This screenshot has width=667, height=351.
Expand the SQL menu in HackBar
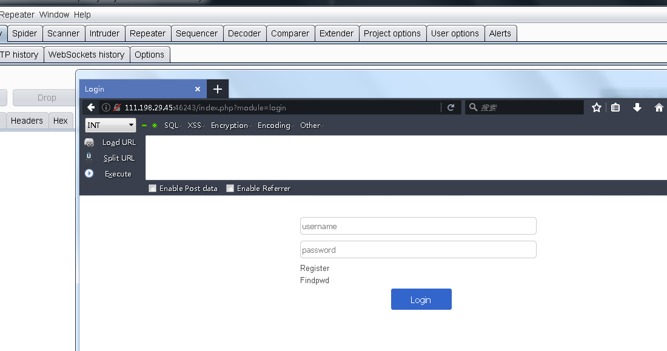pyautogui.click(x=173, y=125)
